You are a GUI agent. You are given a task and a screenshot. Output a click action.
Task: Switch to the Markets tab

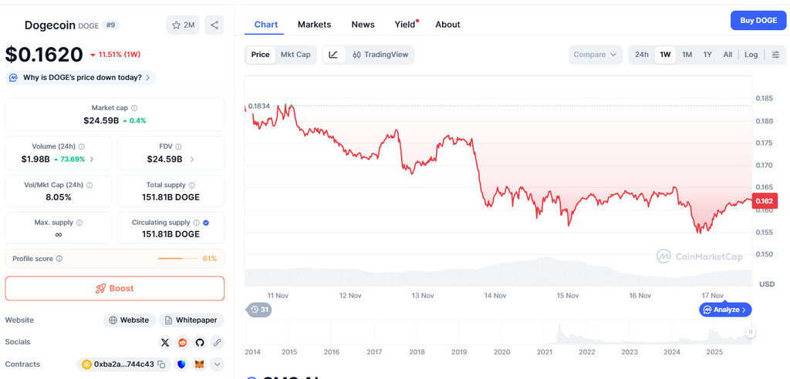pos(314,25)
